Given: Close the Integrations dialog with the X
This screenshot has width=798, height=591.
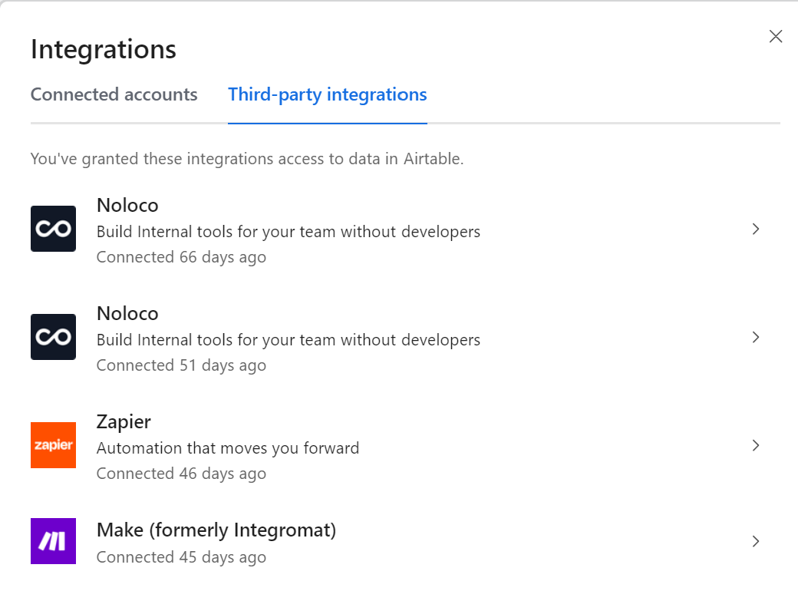Looking at the screenshot, I should coord(776,37).
